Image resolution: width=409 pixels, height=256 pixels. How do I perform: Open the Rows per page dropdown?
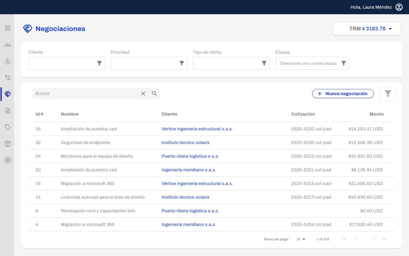pos(301,239)
